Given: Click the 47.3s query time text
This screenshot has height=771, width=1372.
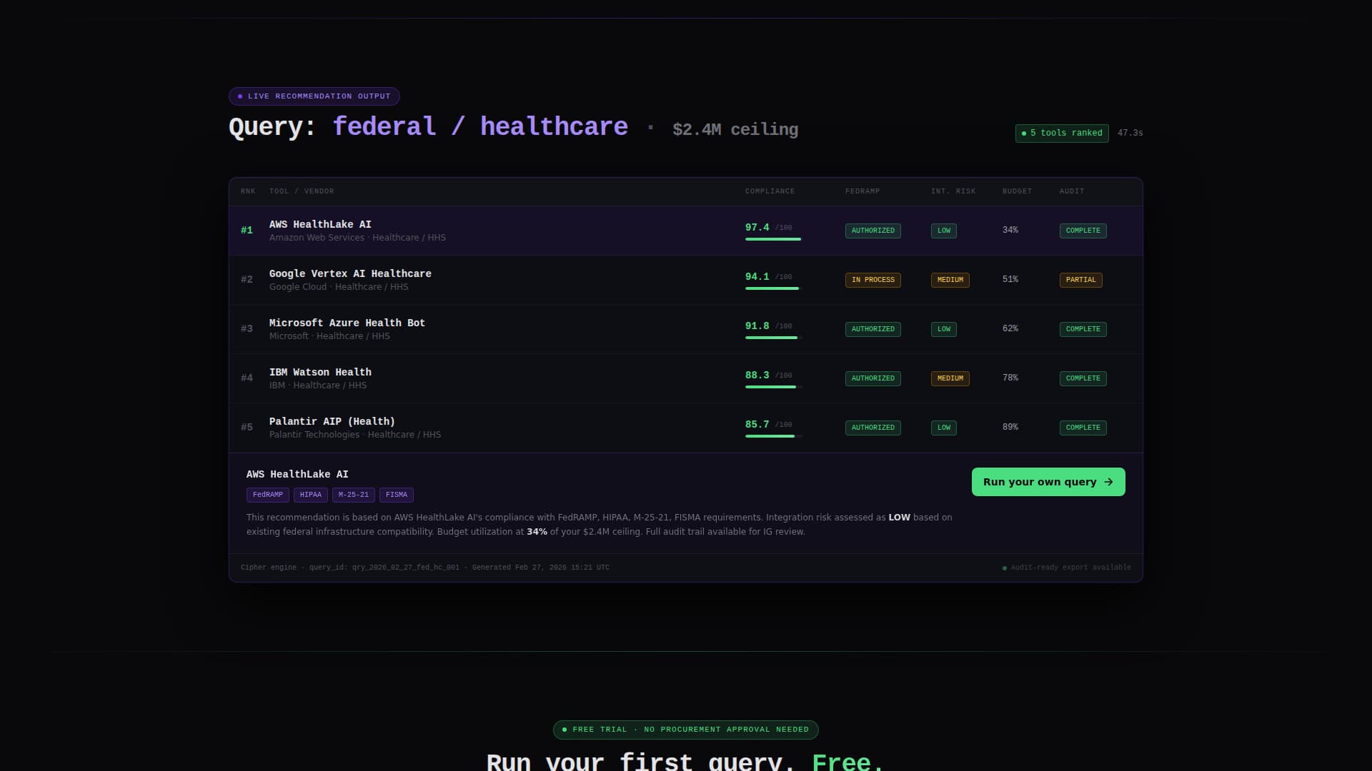Looking at the screenshot, I should tap(1130, 133).
